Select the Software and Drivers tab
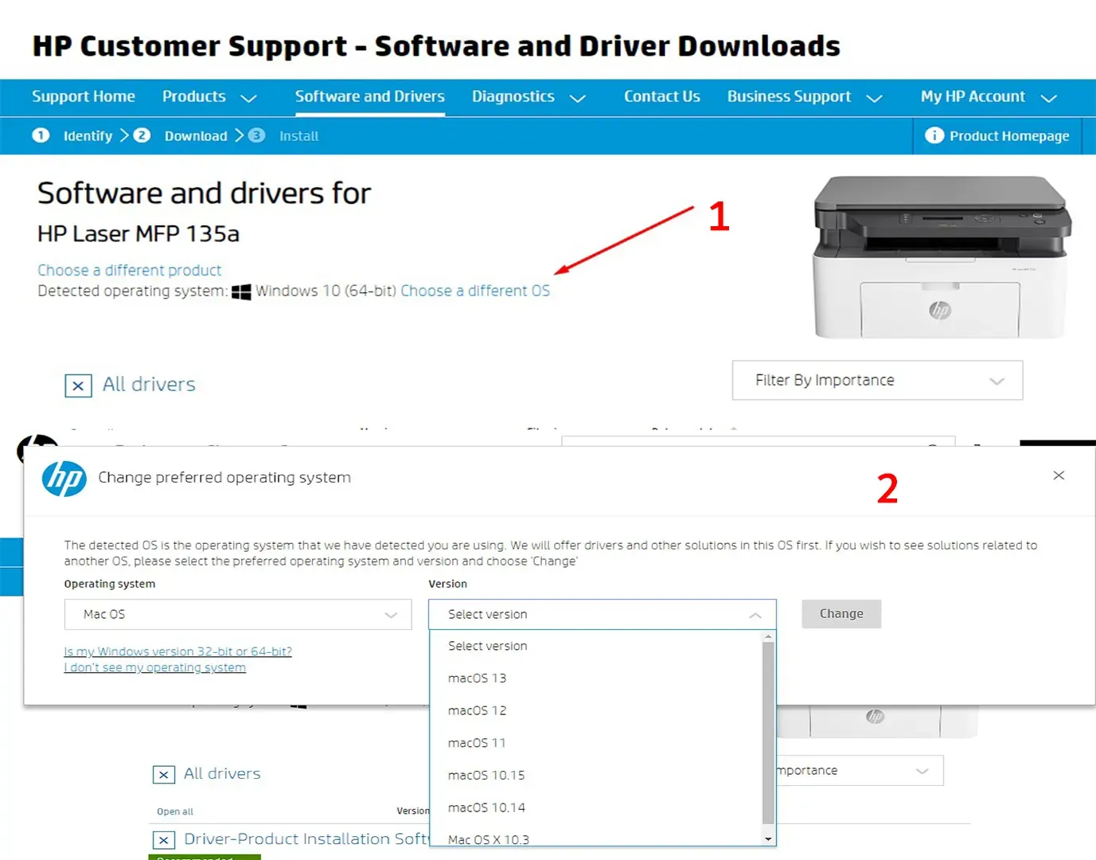 [370, 96]
